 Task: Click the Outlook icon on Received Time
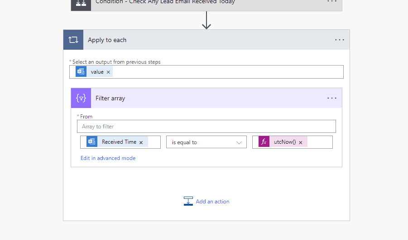pos(92,142)
